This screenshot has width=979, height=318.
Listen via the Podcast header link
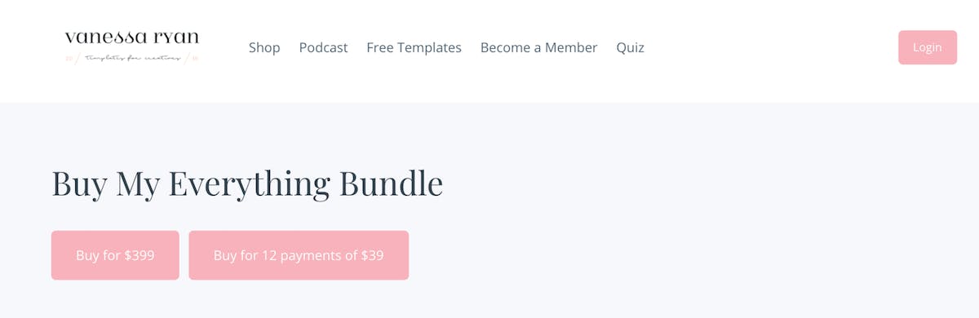point(323,47)
